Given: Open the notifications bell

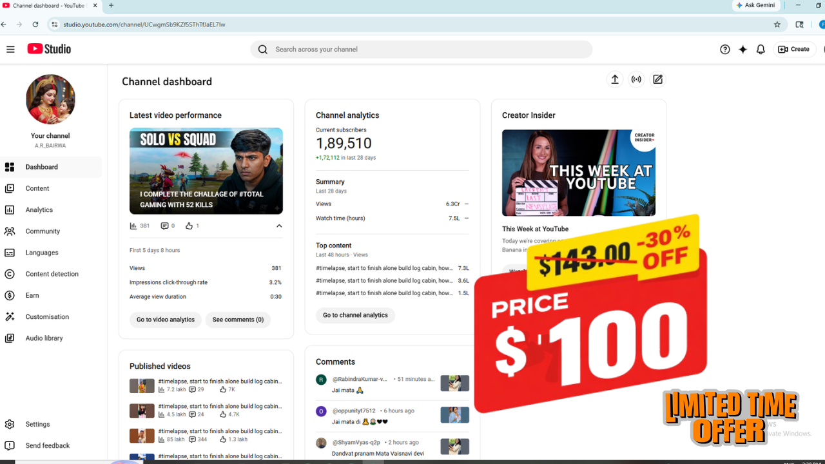Looking at the screenshot, I should (761, 49).
